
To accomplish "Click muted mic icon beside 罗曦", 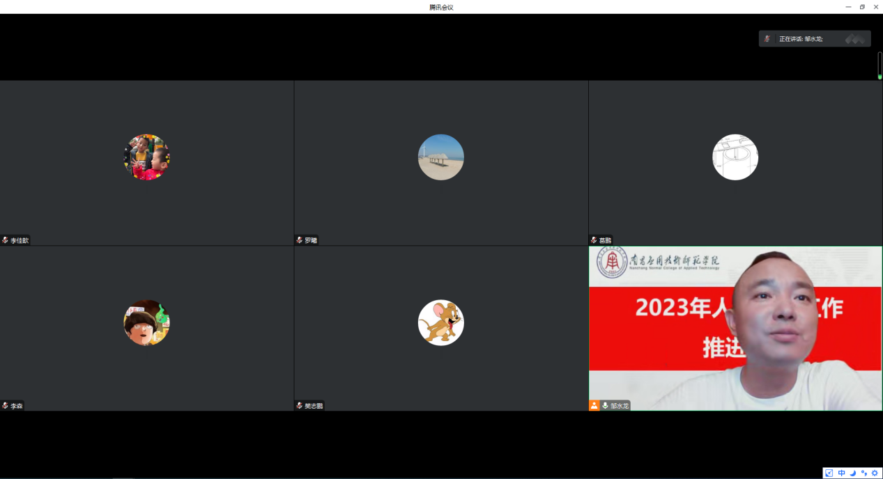I will [300, 240].
